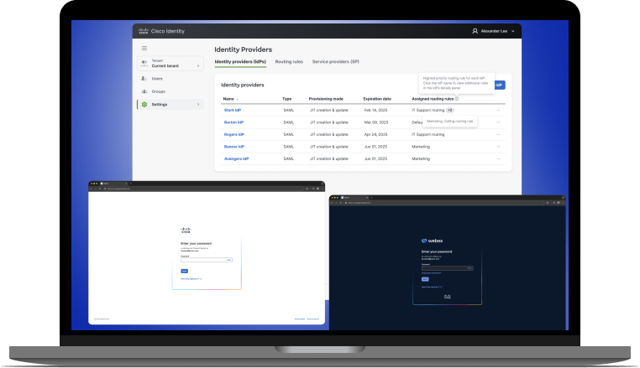The width and height of the screenshot is (640, 368).
Task: Click the Webex logo on dark login page
Action: pos(432,241)
